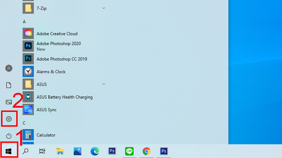Launch Microsoft Edge from taskbar

[95, 151]
